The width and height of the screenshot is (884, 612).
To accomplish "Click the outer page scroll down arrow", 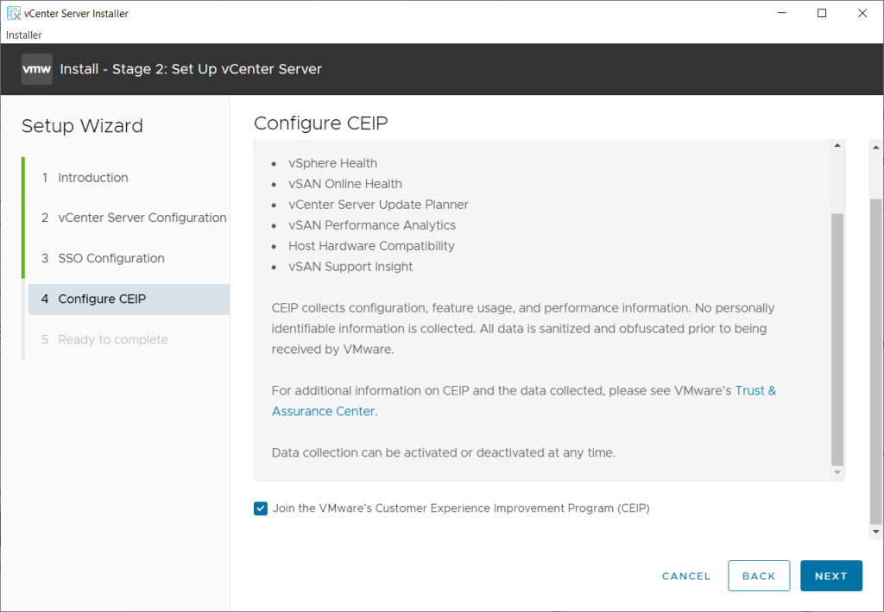I will click(876, 531).
